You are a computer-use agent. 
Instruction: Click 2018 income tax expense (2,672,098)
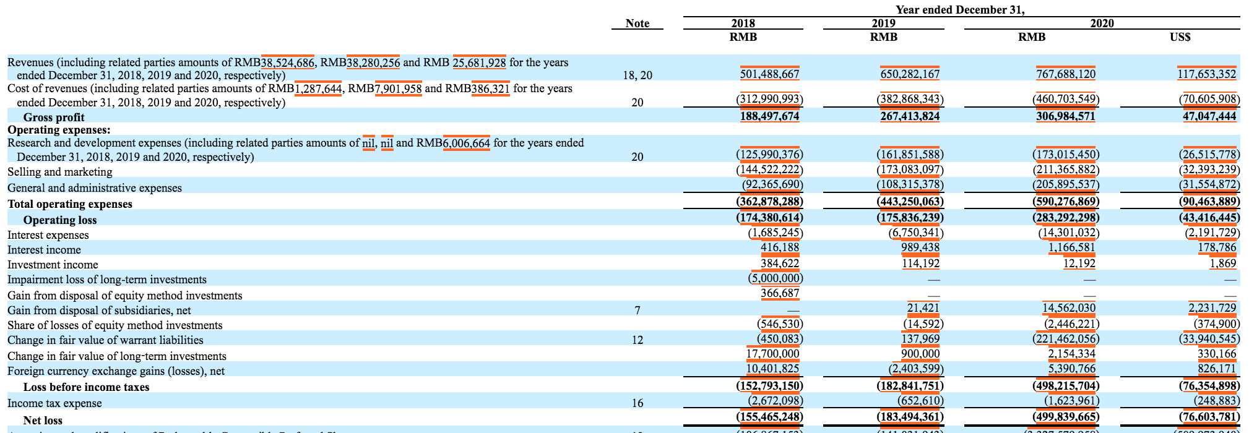(x=774, y=400)
